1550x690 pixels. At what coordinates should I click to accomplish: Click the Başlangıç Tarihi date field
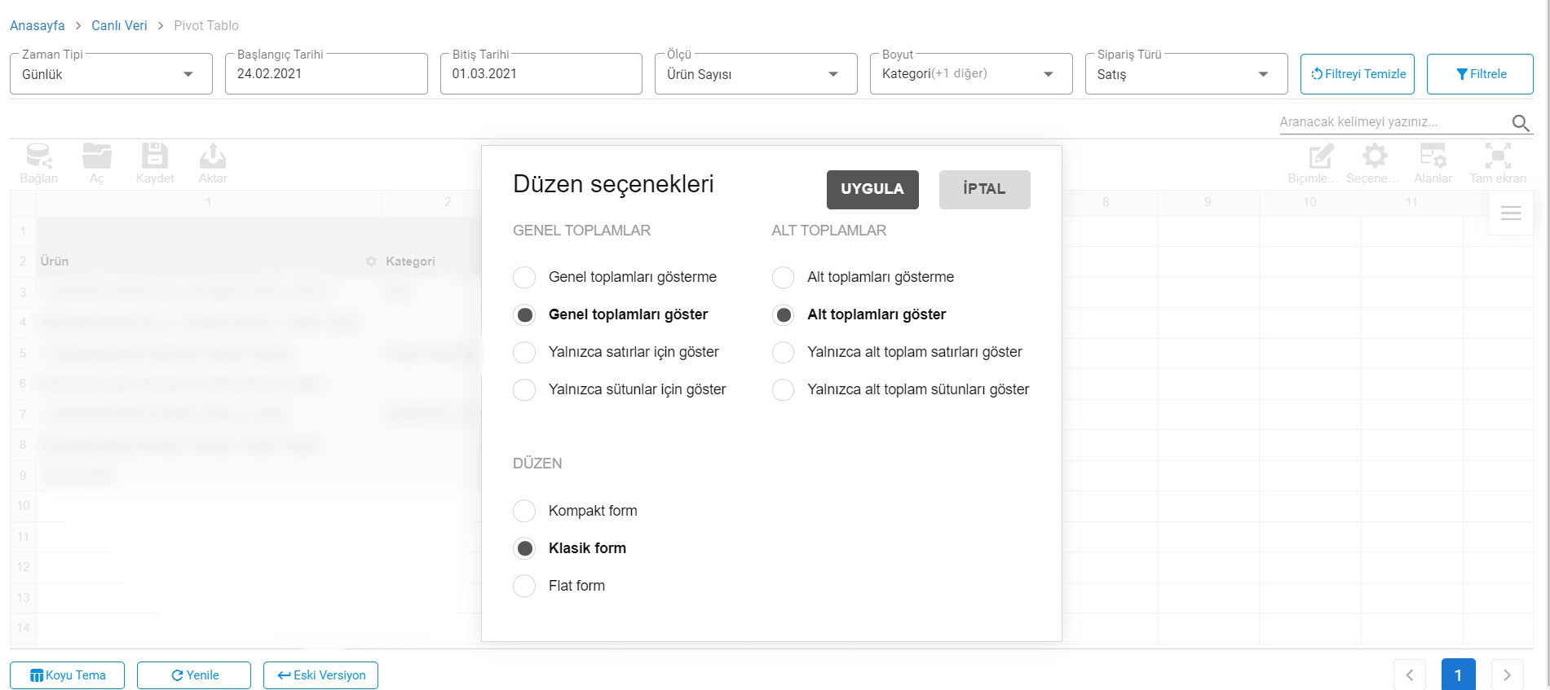pyautogui.click(x=326, y=73)
